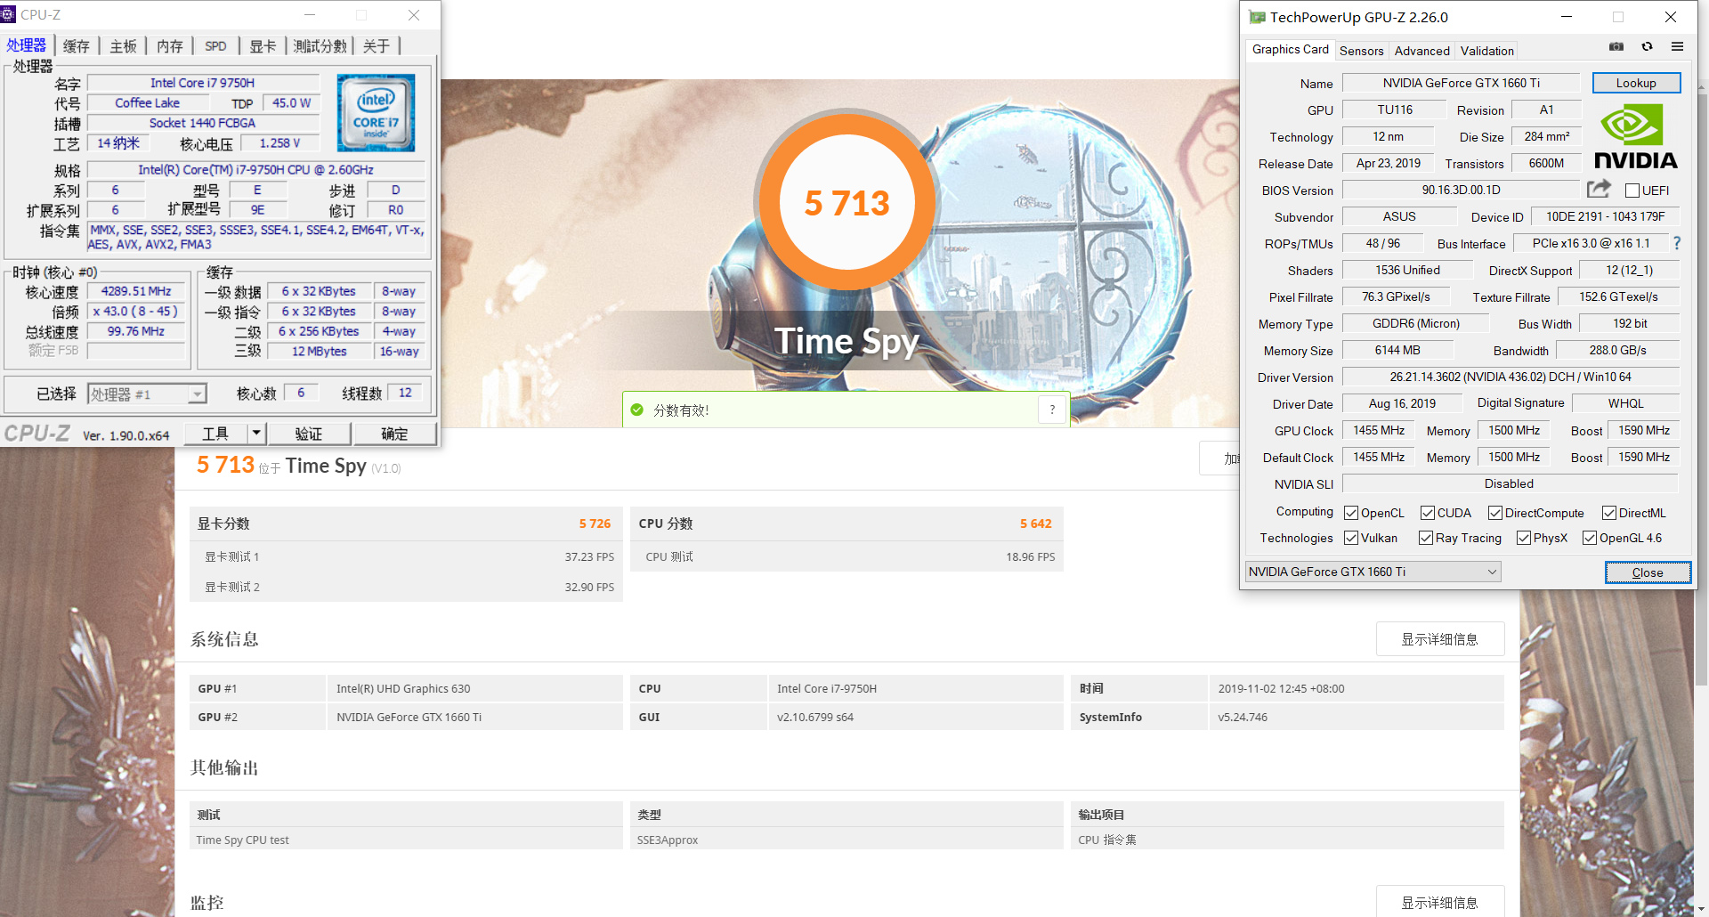Toggle the OpenGL 4.6 checkbox

point(1590,538)
